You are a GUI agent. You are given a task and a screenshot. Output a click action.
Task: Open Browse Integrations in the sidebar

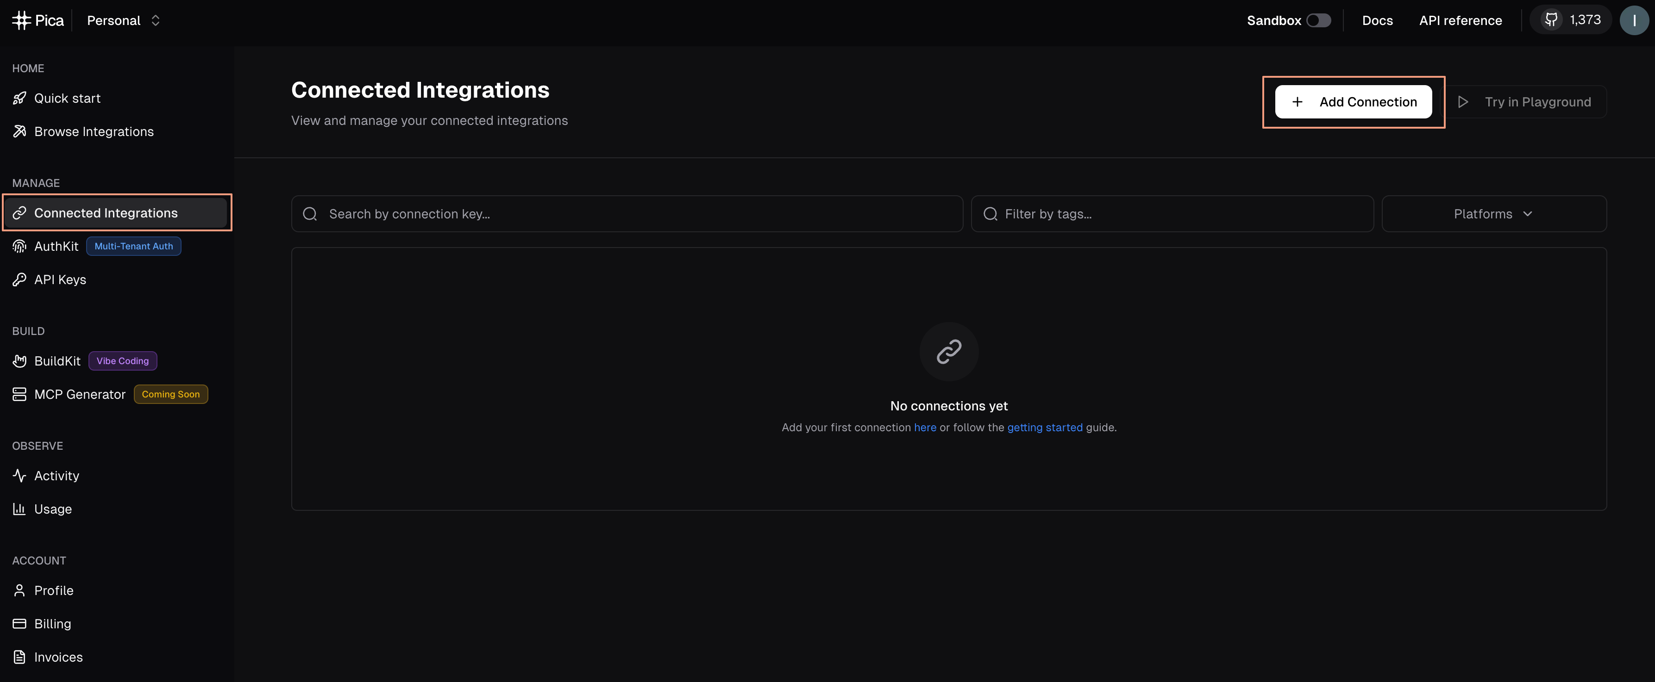tap(94, 132)
